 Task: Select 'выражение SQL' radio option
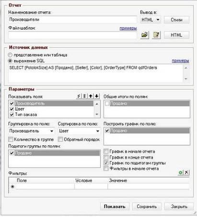point(10,61)
